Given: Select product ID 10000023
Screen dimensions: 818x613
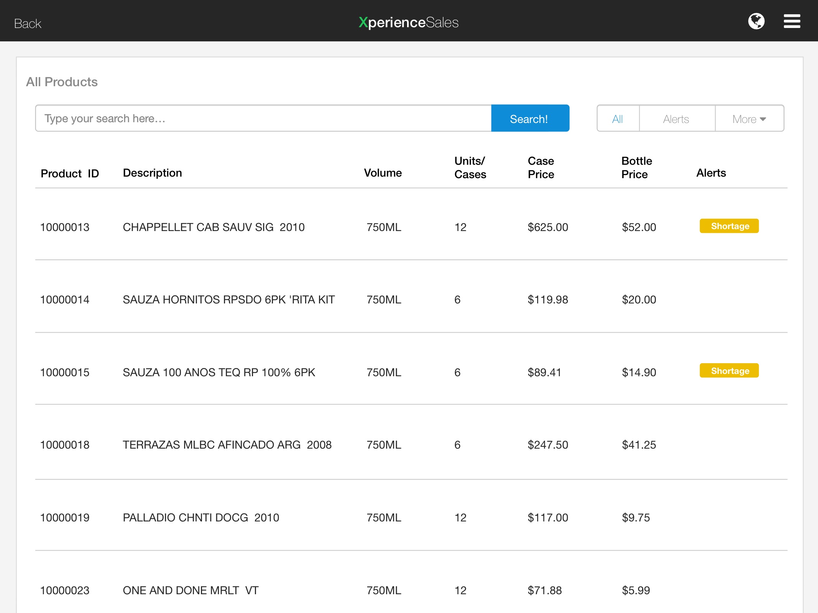Looking at the screenshot, I should click(x=64, y=590).
